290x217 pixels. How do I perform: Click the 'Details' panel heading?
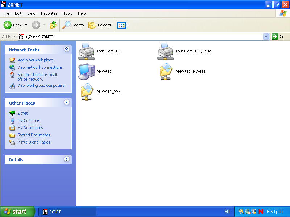pyautogui.click(x=16, y=160)
